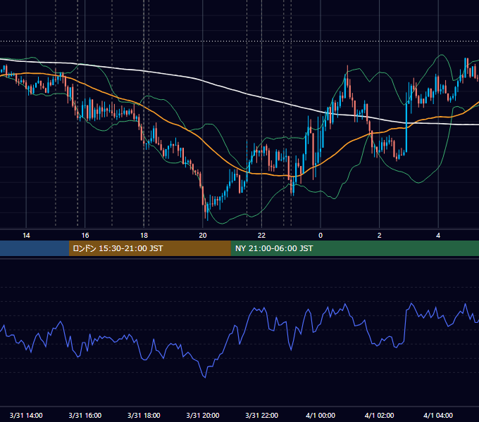Click the 3/31 20:00 time label
Viewport: 479px width, 422px height.
click(203, 415)
